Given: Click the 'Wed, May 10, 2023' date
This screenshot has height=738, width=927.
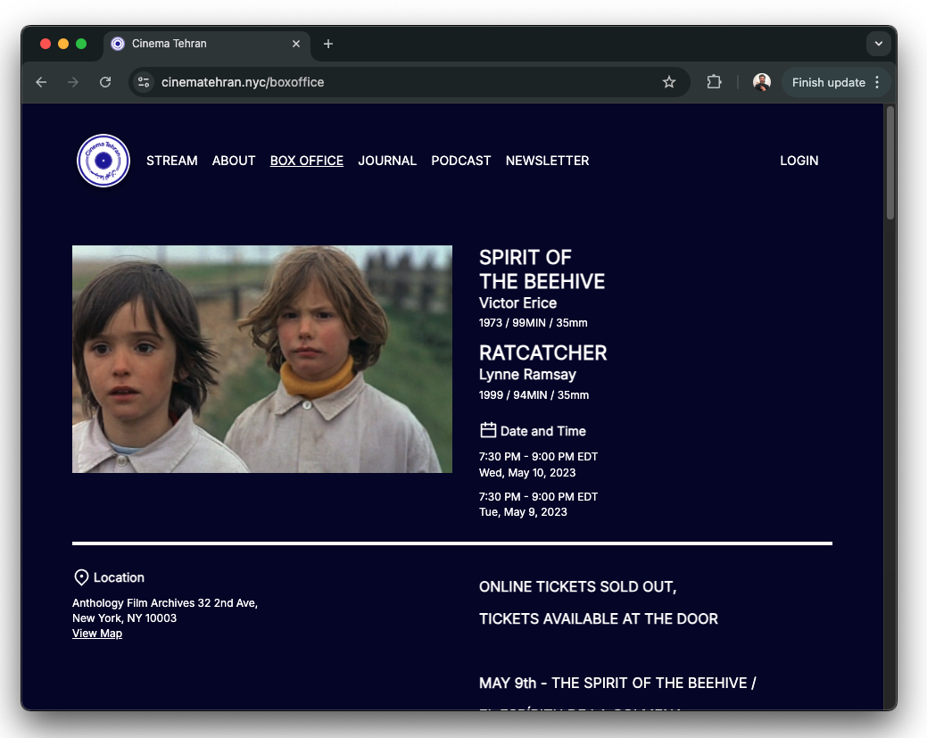Looking at the screenshot, I should pos(527,472).
